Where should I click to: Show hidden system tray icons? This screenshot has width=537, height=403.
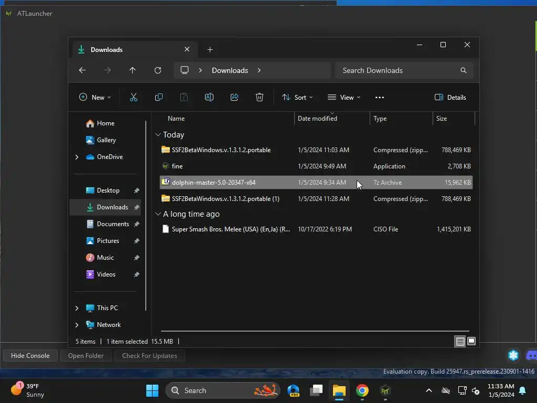tap(429, 390)
